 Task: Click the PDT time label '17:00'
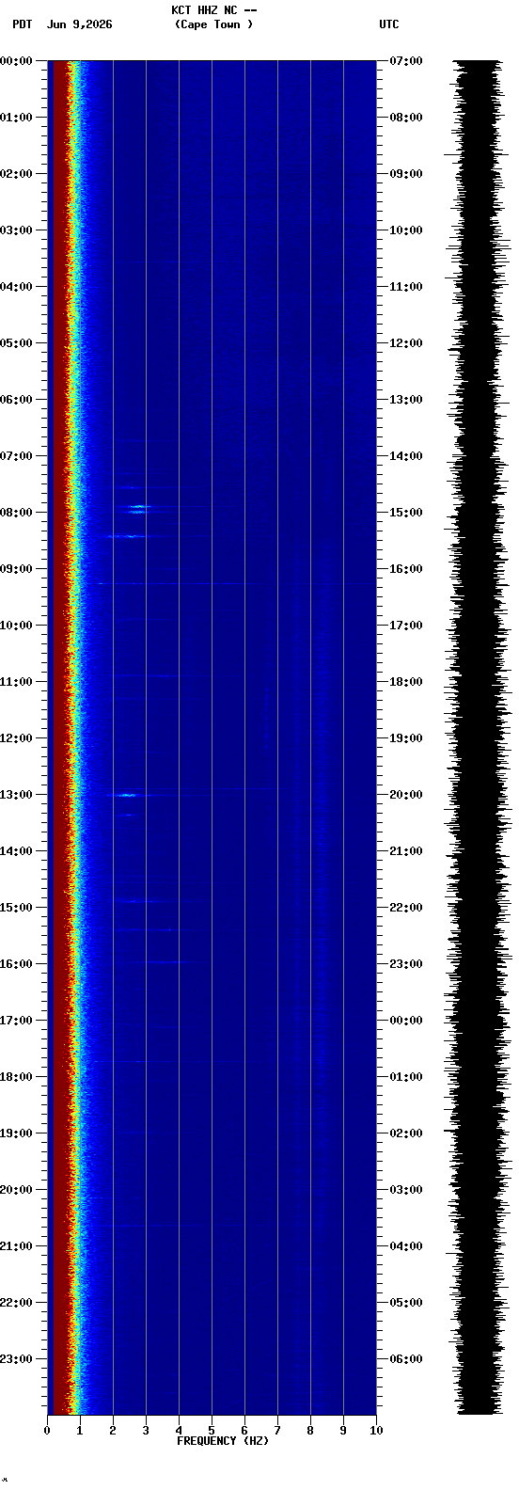[16, 1021]
